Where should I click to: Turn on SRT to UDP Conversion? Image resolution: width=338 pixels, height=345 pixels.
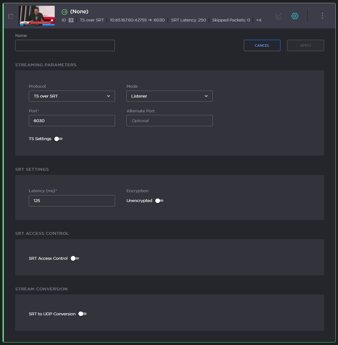click(83, 314)
